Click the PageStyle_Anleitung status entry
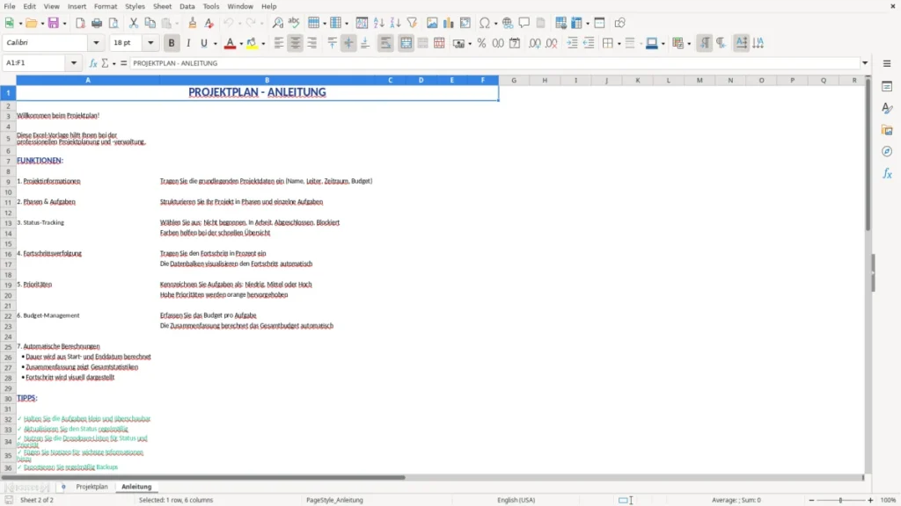Image resolution: width=901 pixels, height=506 pixels. (x=334, y=500)
